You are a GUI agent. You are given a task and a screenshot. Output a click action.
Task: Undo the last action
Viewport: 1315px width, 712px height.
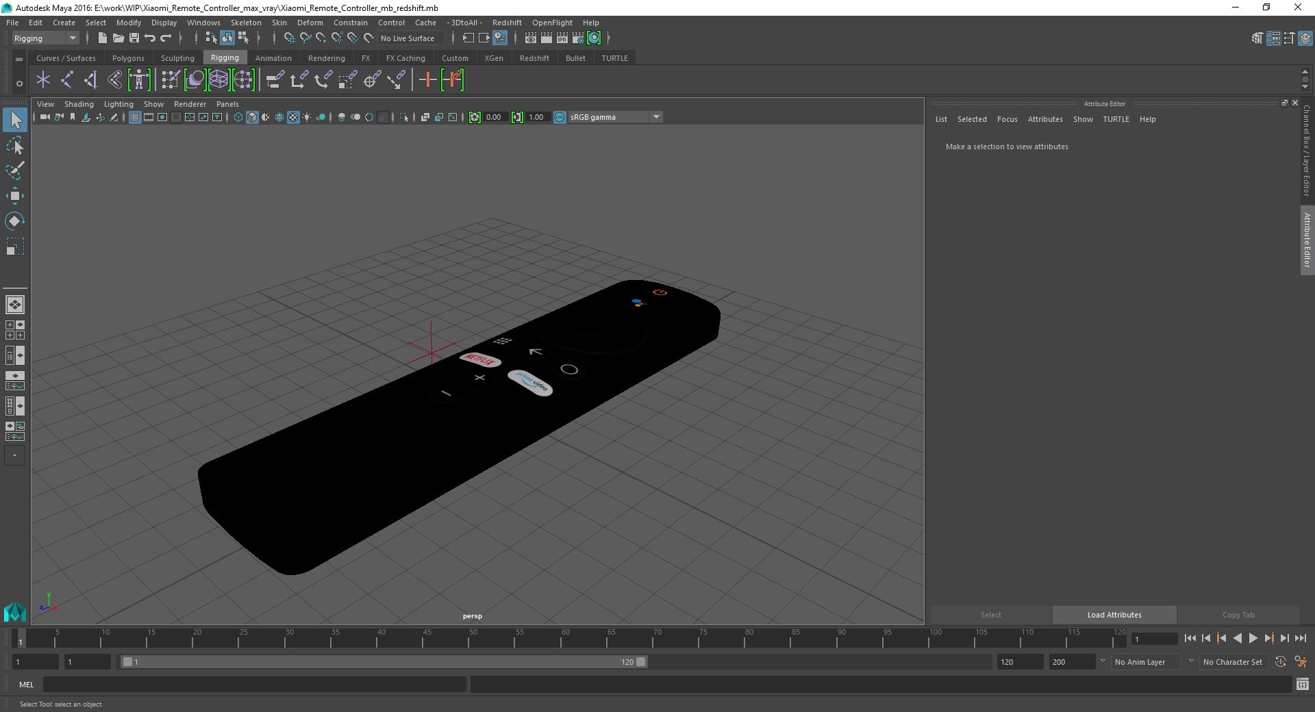pyautogui.click(x=150, y=38)
